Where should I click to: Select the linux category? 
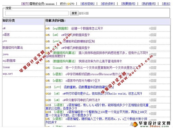[x=6, y=67]
